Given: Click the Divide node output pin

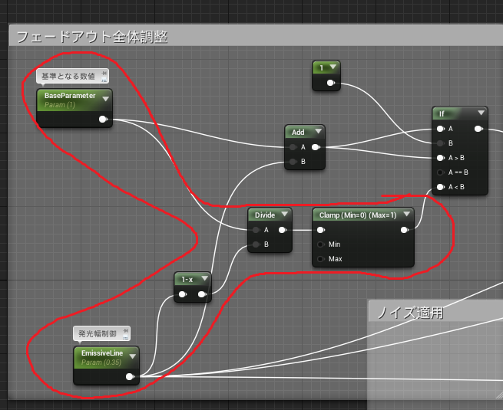Looking at the screenshot, I should [283, 230].
